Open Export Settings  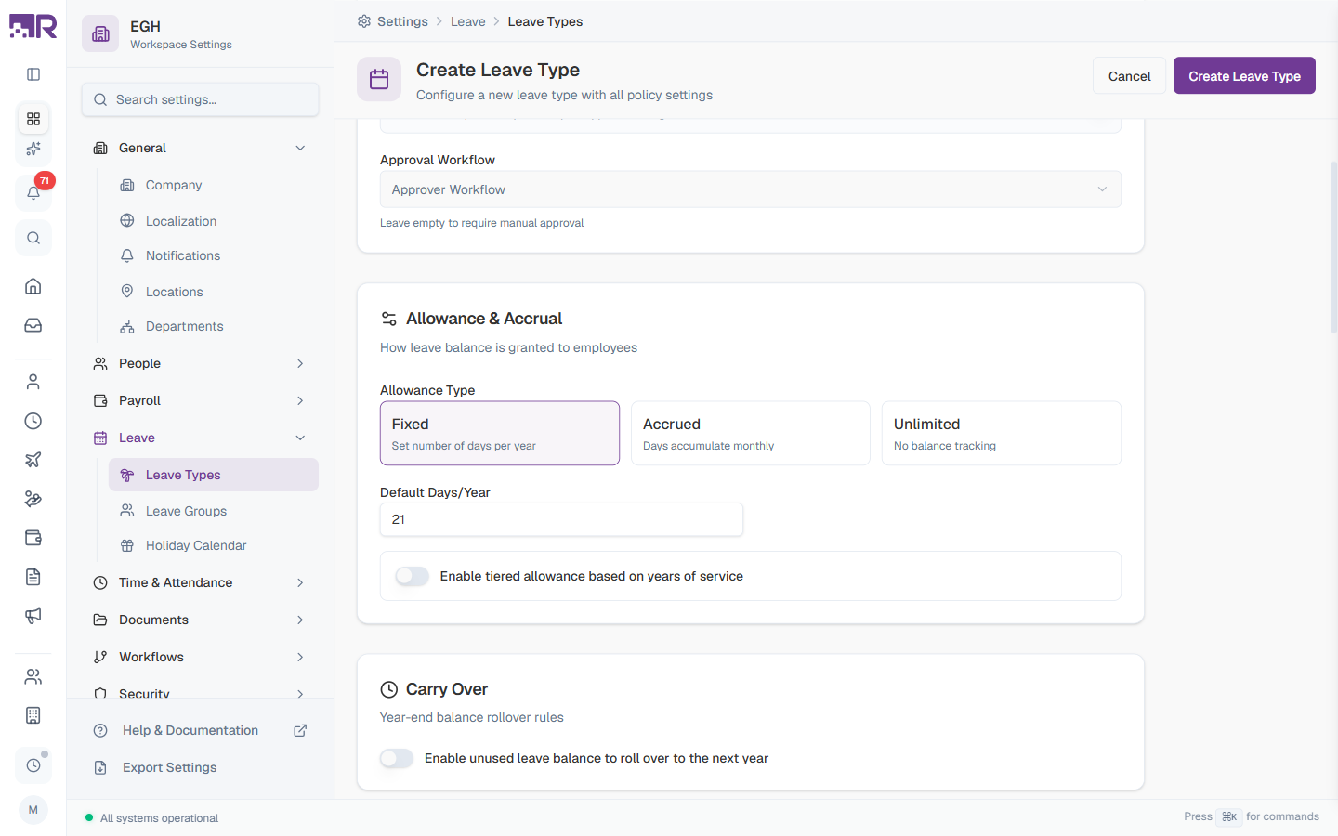point(201,767)
